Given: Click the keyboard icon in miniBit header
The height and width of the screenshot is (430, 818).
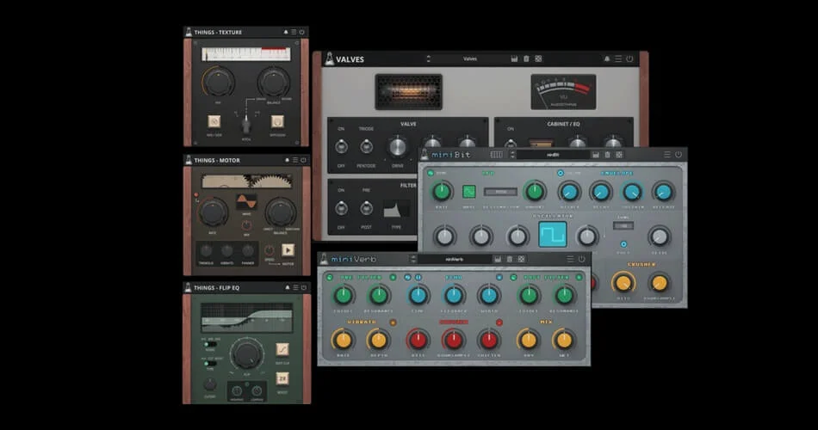Looking at the screenshot, I should click(x=496, y=155).
